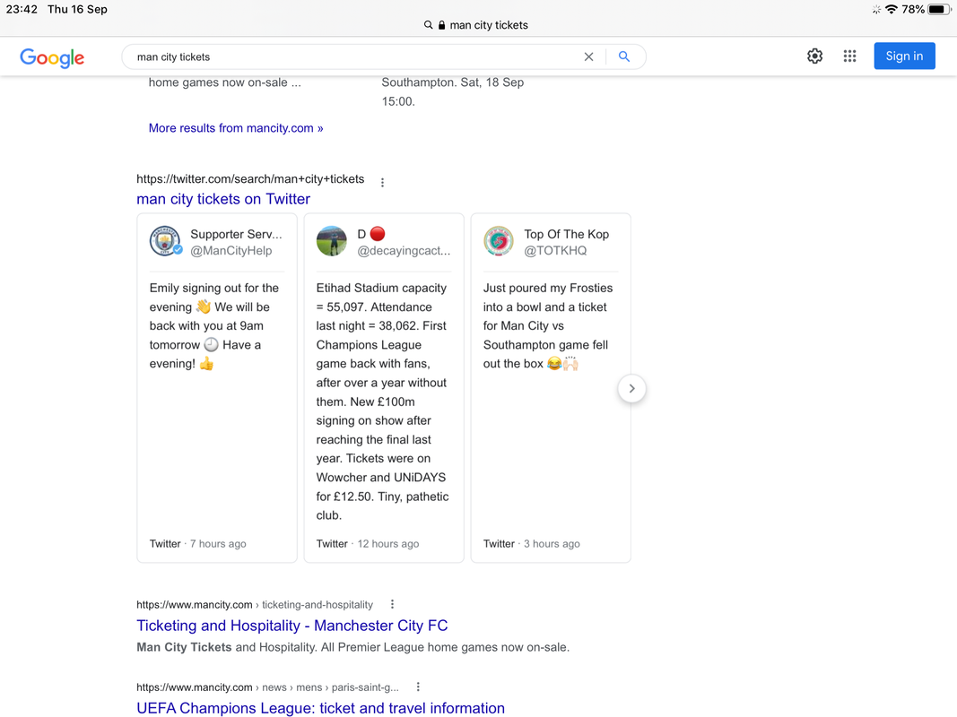Open the Supporter Services tweet card
The image size is (957, 717).
217,388
